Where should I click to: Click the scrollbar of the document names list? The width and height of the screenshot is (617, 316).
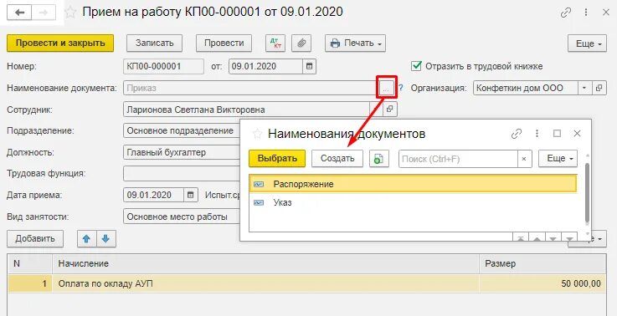pyautogui.click(x=587, y=192)
